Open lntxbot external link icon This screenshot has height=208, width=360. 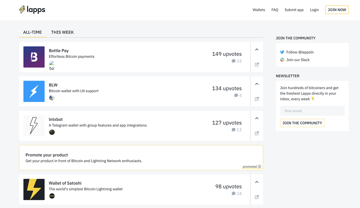coord(257,133)
